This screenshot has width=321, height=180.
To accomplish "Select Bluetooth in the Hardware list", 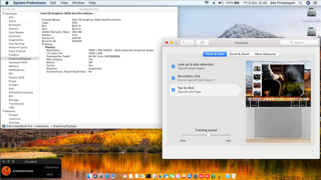I will 15,25.
